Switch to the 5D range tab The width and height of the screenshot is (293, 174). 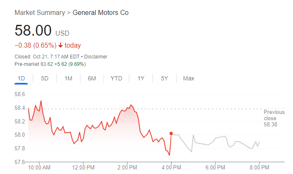point(45,78)
